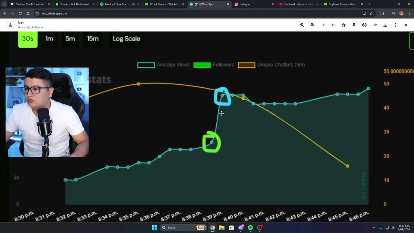Toggle Log Scale on the chart
The width and height of the screenshot is (414, 233).
(x=126, y=39)
